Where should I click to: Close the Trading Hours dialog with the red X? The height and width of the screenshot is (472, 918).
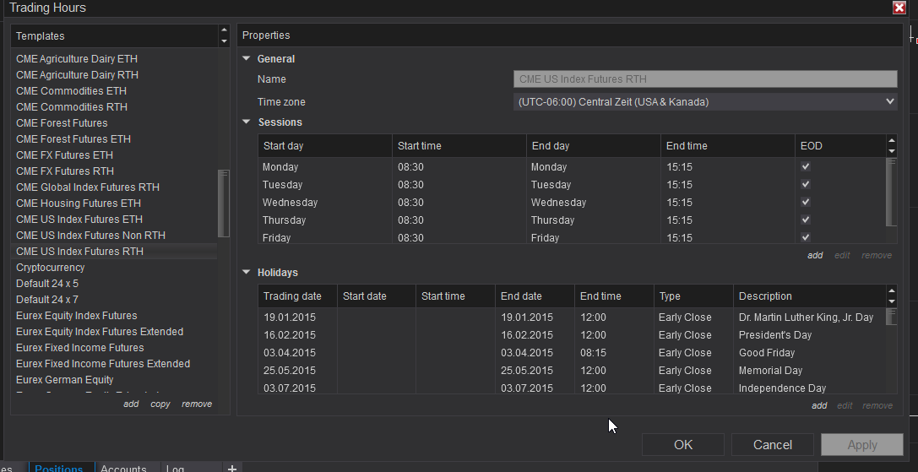(899, 8)
